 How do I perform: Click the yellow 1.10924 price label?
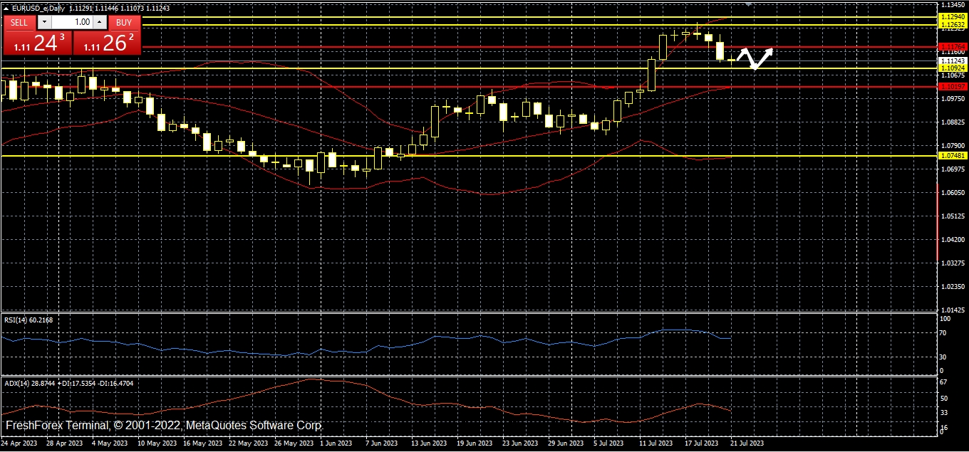coord(953,68)
